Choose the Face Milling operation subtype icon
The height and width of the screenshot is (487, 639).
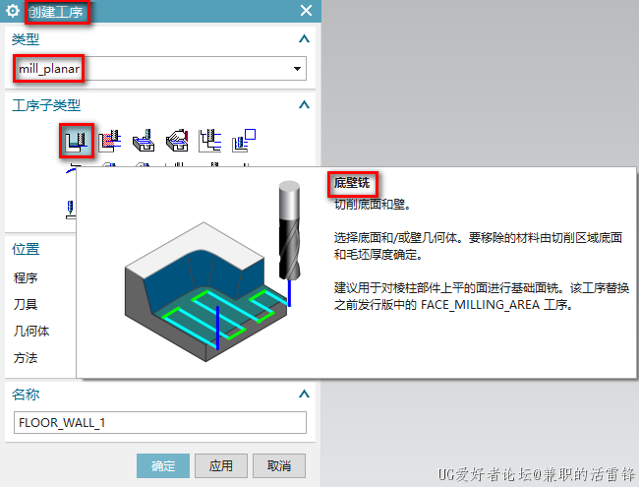click(144, 141)
